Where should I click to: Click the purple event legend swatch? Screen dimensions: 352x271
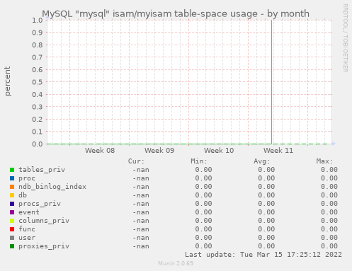pos(12,212)
